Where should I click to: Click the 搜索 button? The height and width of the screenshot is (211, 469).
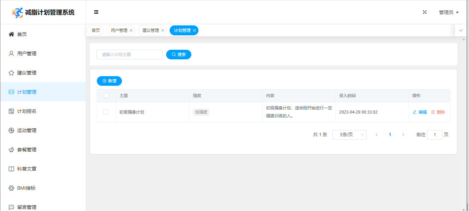[x=179, y=55]
